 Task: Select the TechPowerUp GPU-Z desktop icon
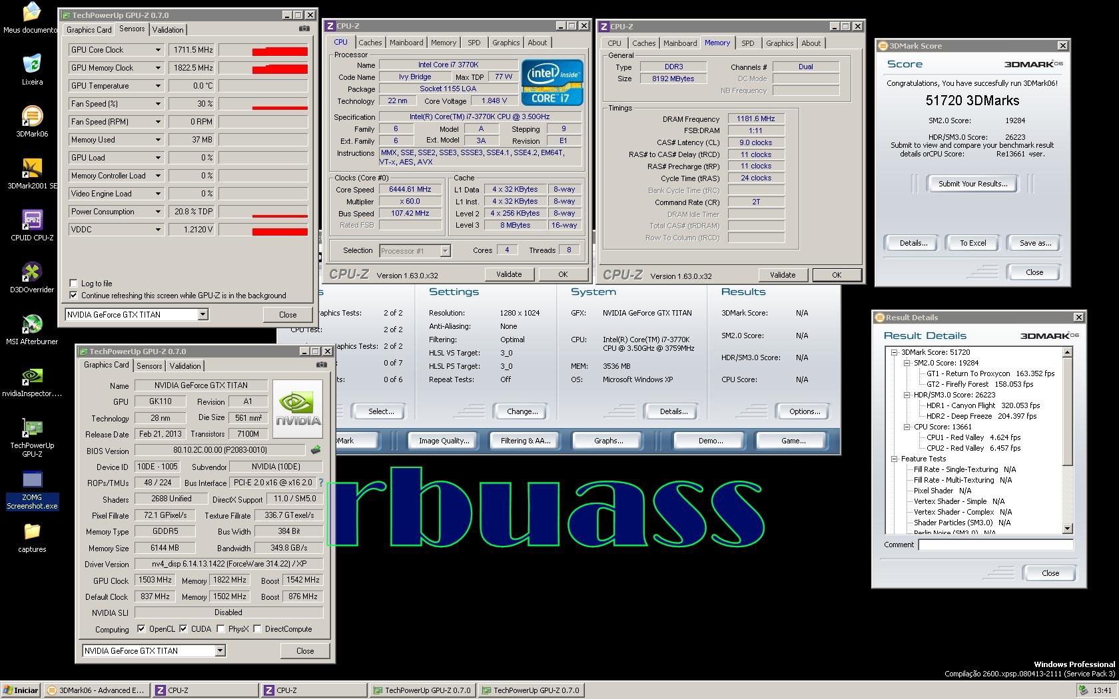32,438
